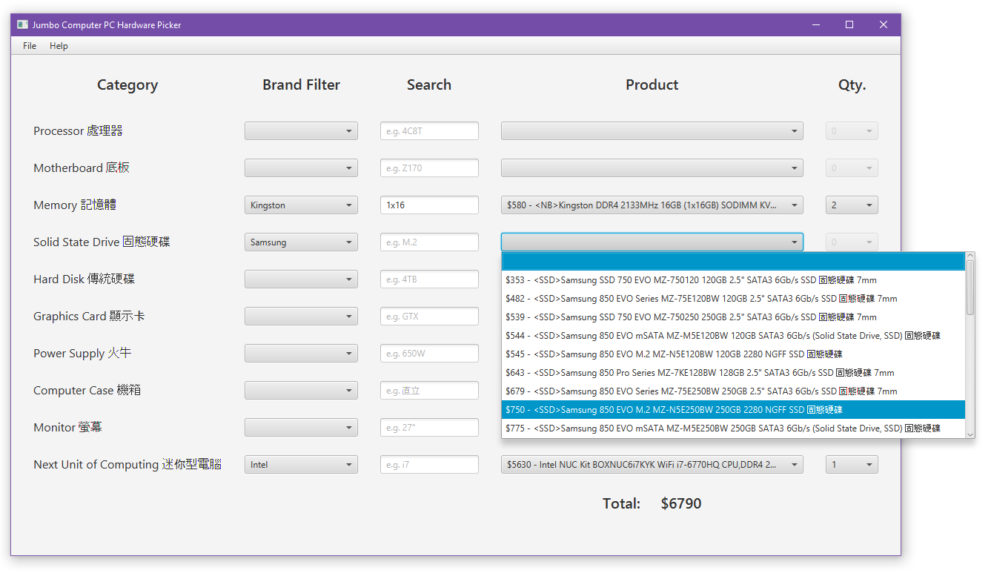The height and width of the screenshot is (576, 991).
Task: Open Memory product dropdown showing Kingston DDR4
Action: pos(652,205)
